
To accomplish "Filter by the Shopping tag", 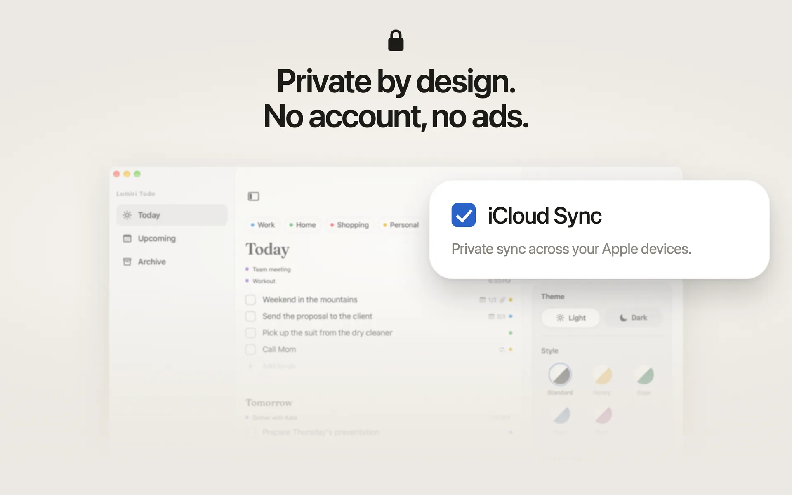I will (349, 225).
